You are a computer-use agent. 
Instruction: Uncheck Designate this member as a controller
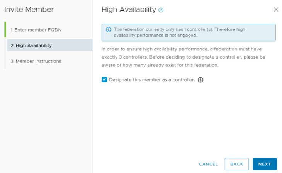point(104,80)
